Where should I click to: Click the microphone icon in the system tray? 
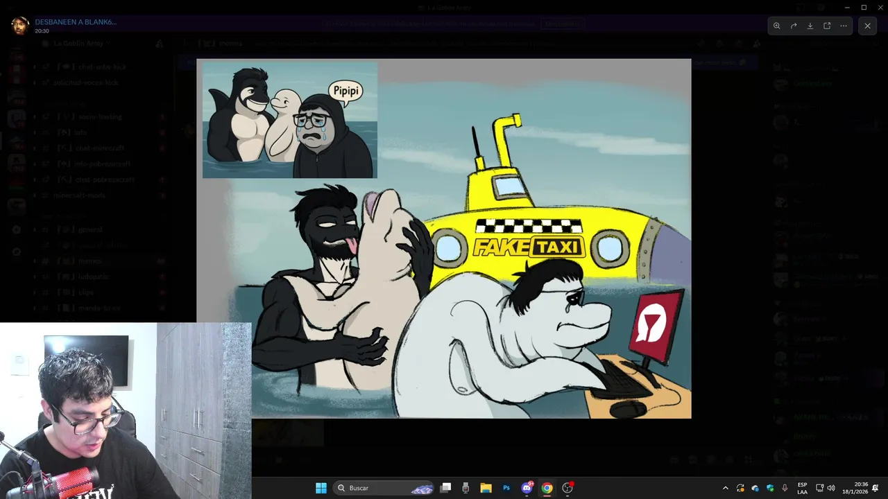pyautogui.click(x=785, y=488)
